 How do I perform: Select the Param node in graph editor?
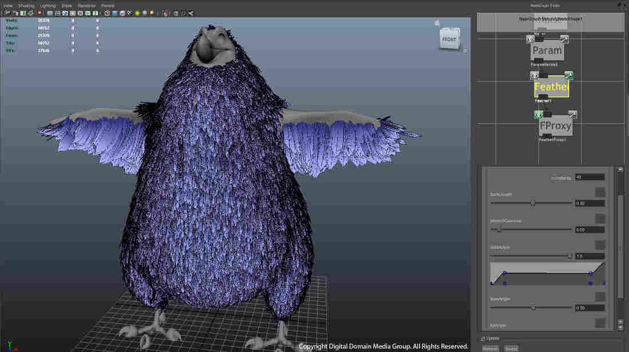547,51
